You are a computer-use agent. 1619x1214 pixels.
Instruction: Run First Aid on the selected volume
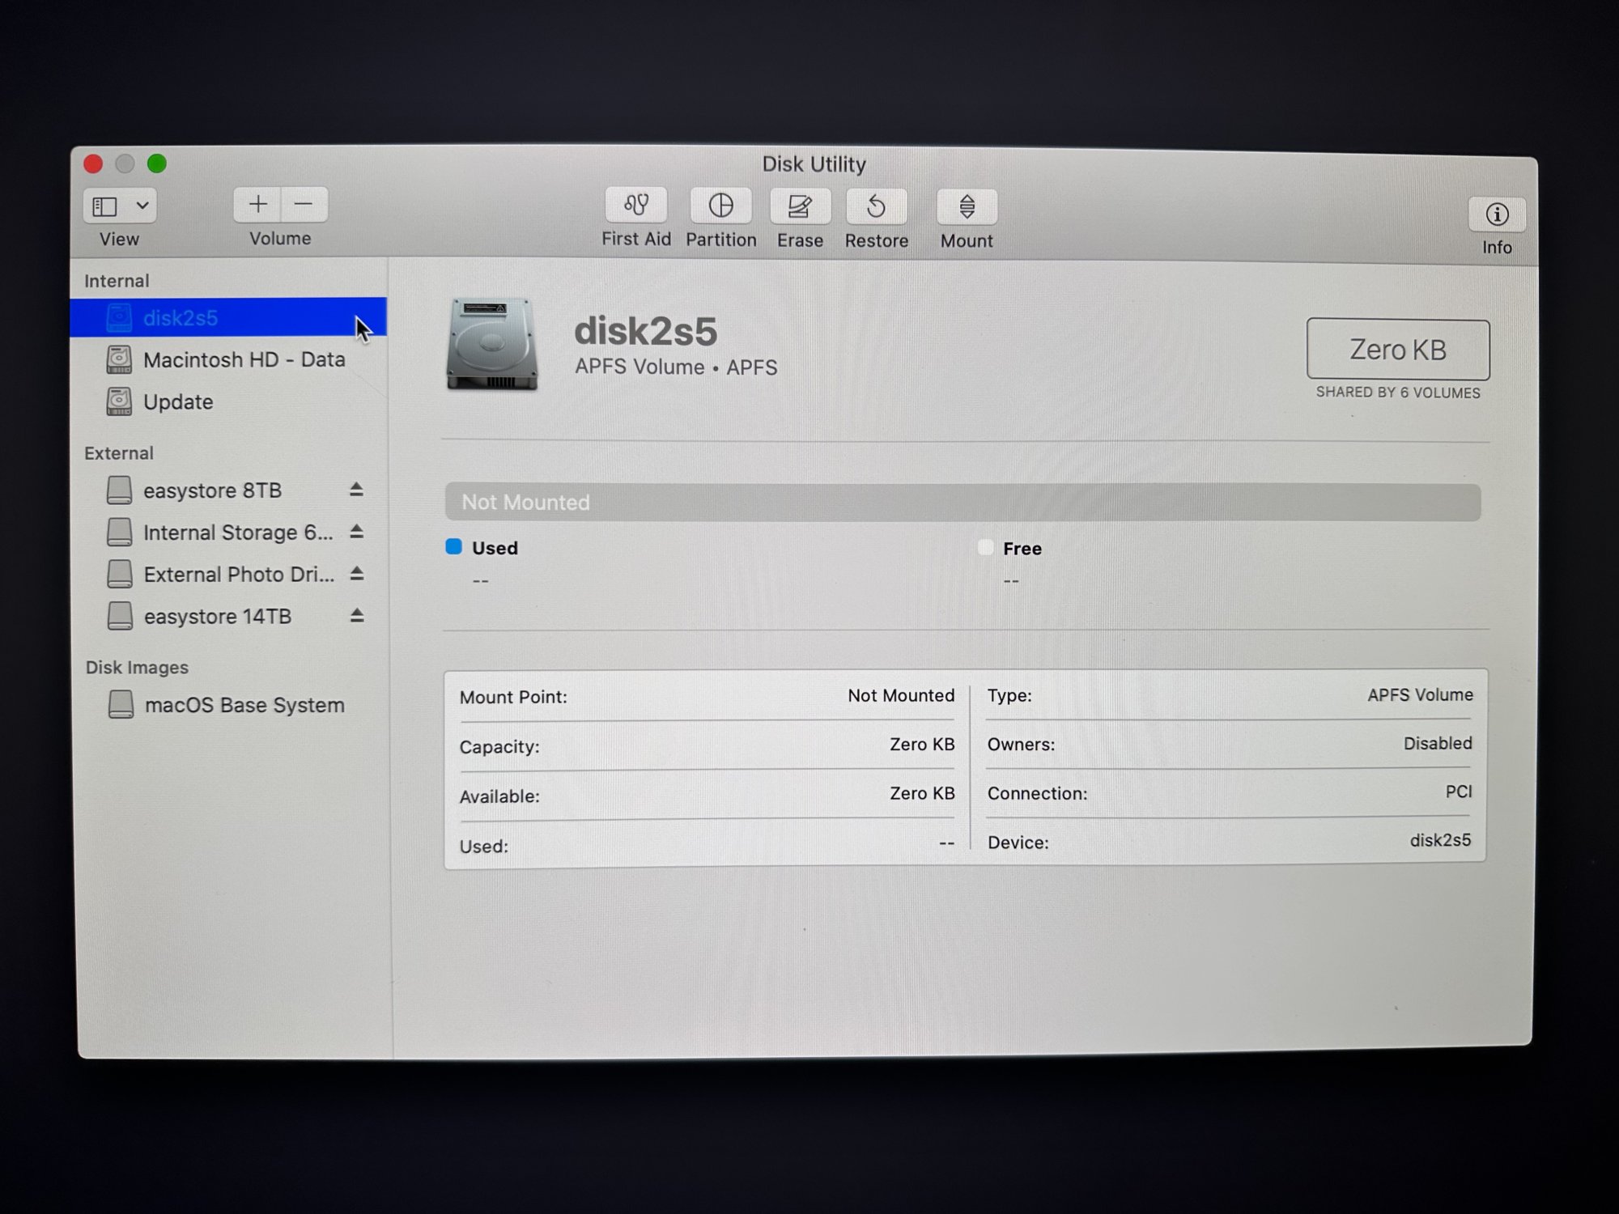[635, 206]
